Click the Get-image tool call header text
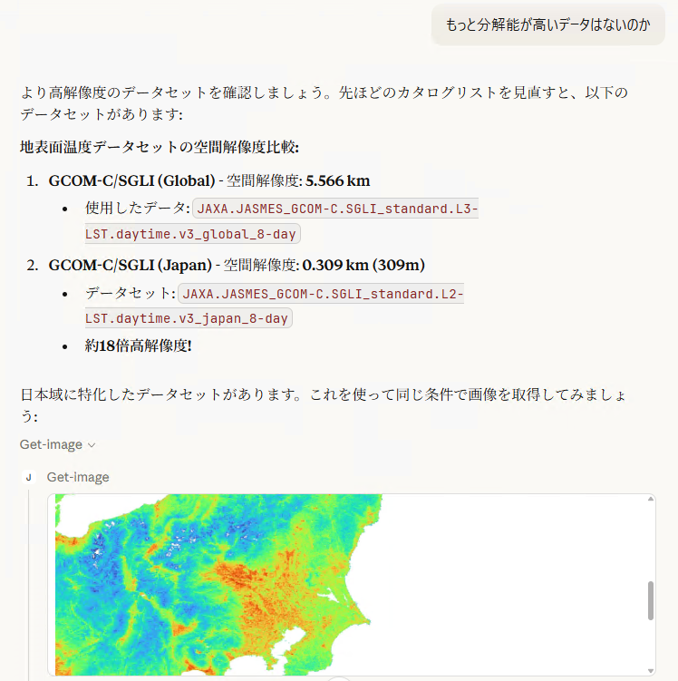This screenshot has width=678, height=681. pos(51,445)
